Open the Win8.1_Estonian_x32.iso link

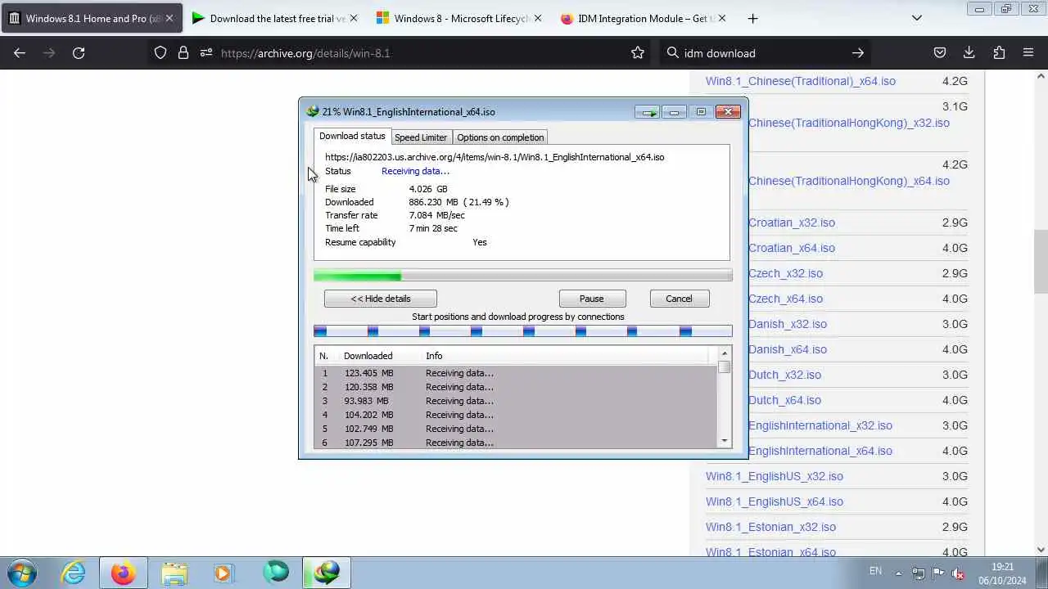point(771,527)
